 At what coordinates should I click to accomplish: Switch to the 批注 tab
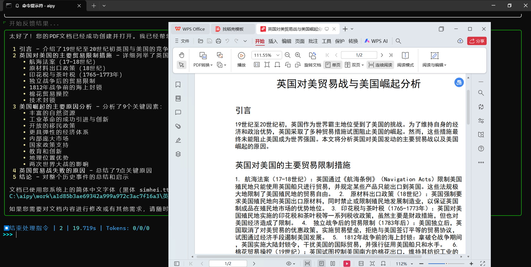click(x=313, y=41)
